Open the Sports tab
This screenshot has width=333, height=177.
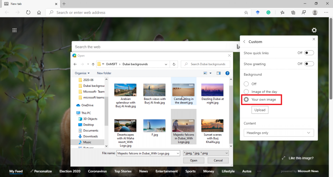[x=191, y=171]
